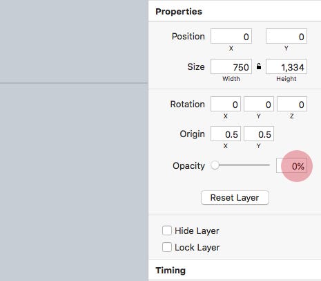
Task: Select the Size Height field showing 1,334
Action: click(286, 66)
